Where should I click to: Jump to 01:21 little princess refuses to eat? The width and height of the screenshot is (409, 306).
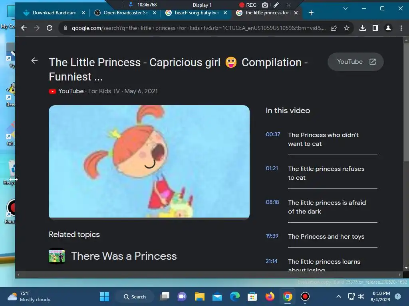coord(322,173)
